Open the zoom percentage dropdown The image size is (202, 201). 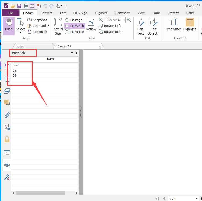coord(123,20)
